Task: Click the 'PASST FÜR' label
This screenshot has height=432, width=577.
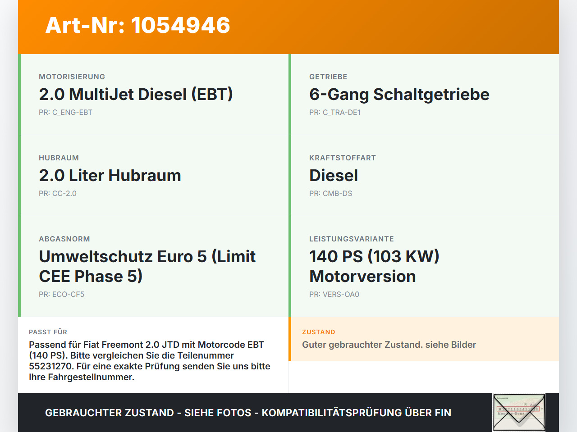Action: coord(48,332)
